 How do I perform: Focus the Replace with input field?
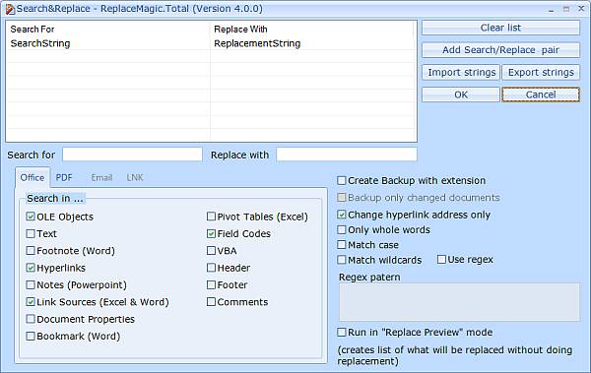pyautogui.click(x=347, y=155)
